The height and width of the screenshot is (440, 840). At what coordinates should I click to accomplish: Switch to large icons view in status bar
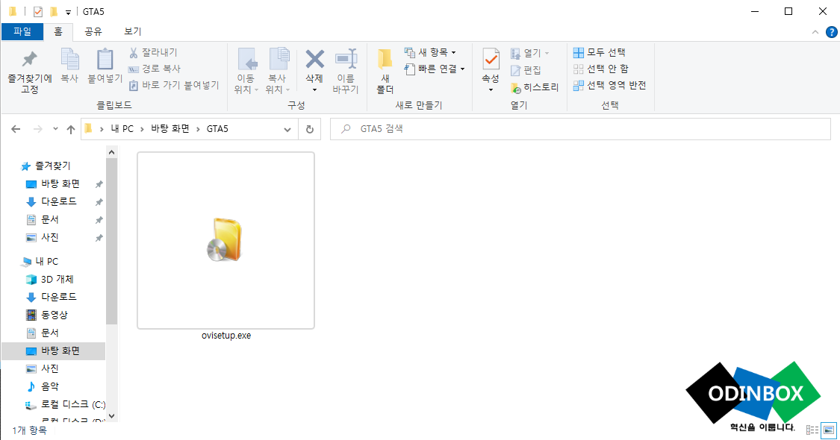pyautogui.click(x=828, y=430)
